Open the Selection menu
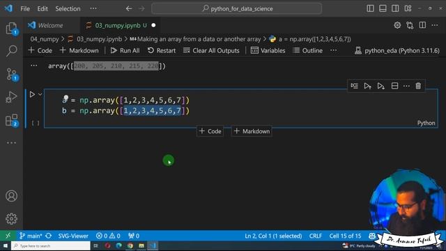This screenshot has height=251, width=446. (x=68, y=9)
